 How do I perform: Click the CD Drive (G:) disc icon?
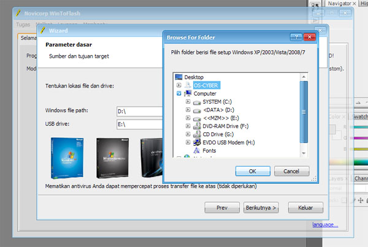[x=197, y=134]
